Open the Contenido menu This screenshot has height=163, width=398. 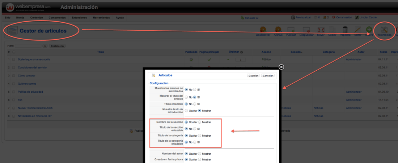pos(36,18)
